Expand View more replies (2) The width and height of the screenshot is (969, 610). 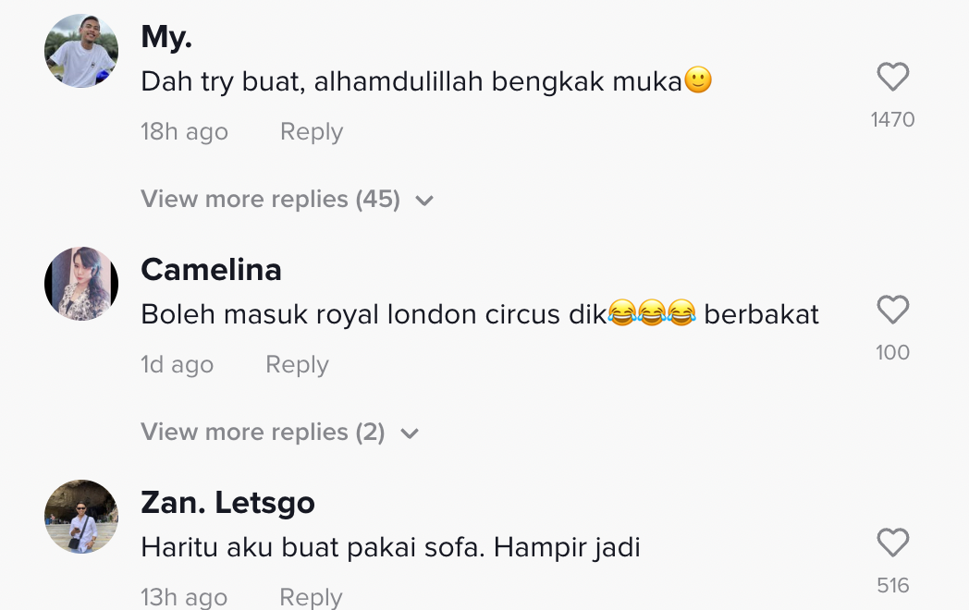pos(263,433)
